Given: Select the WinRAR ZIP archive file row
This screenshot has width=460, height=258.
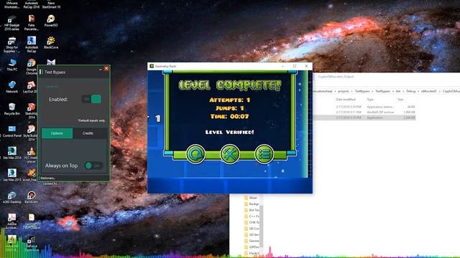Looking at the screenshot, I should point(364,113).
